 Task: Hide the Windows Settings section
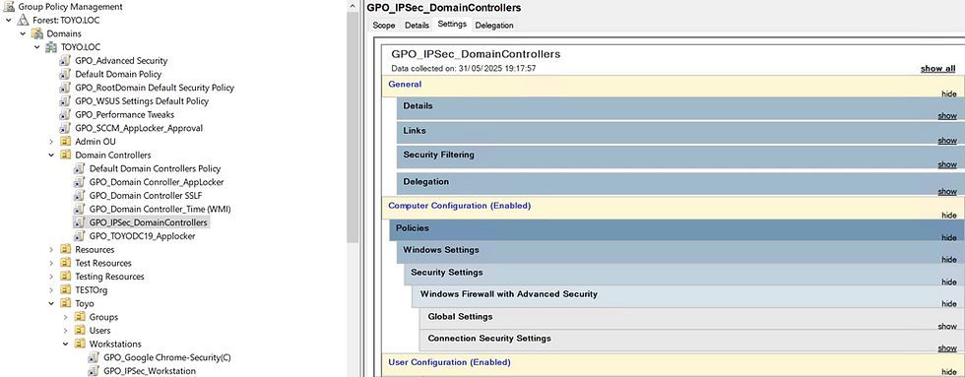[x=949, y=260]
